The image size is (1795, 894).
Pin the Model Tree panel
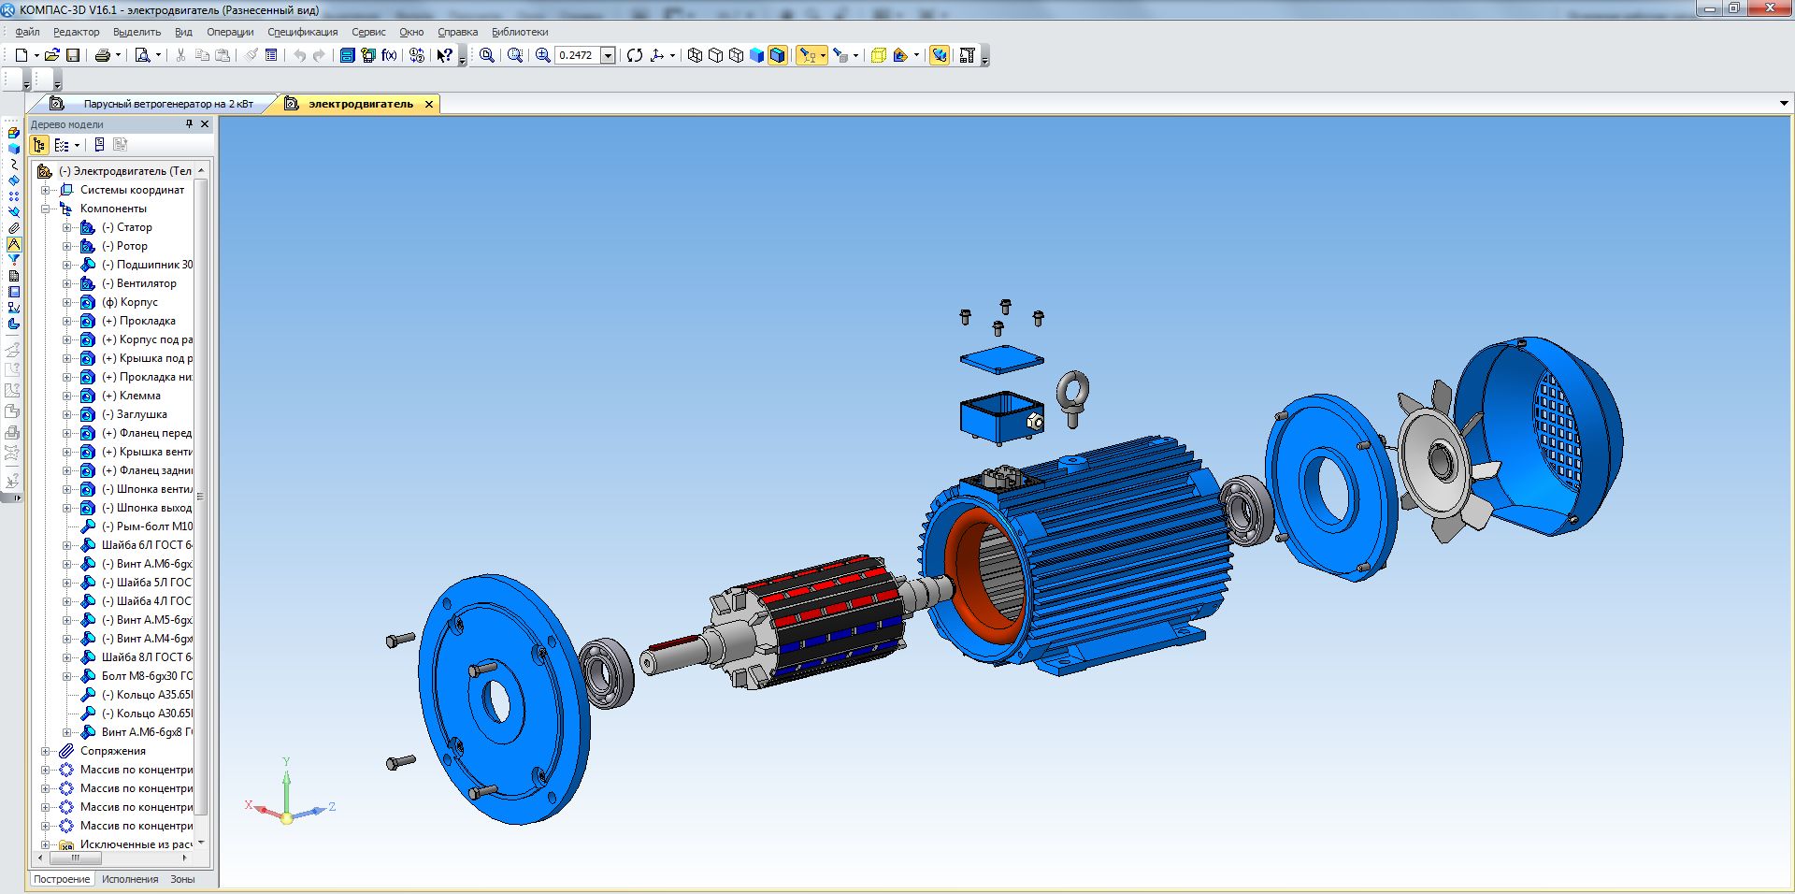point(189,123)
